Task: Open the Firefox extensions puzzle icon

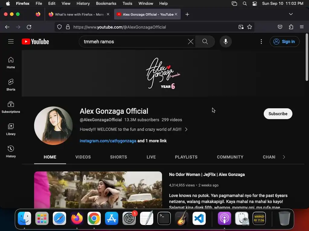Action: [291, 27]
